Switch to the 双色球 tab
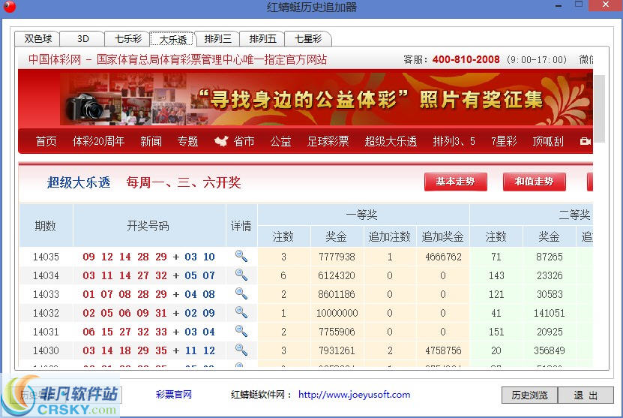 tap(37, 38)
